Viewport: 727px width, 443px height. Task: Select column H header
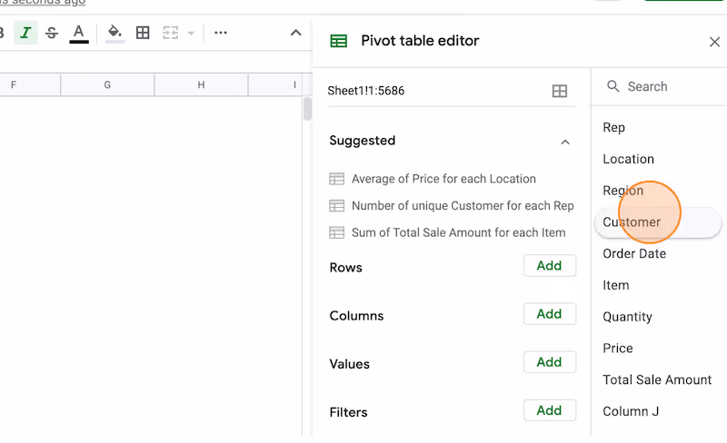201,84
